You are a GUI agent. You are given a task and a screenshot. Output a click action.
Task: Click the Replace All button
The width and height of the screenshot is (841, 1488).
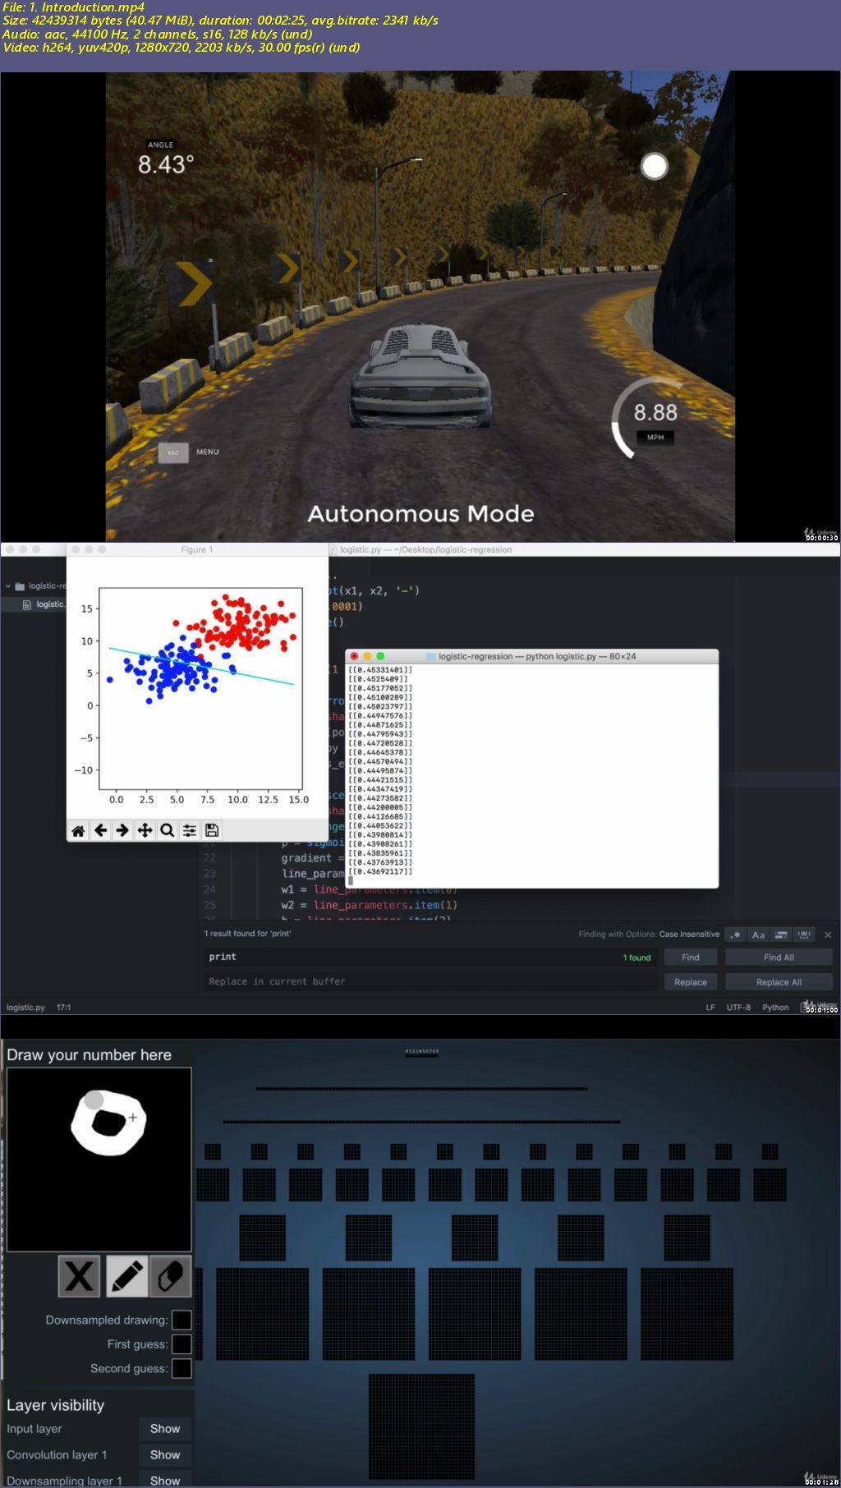[x=779, y=982]
